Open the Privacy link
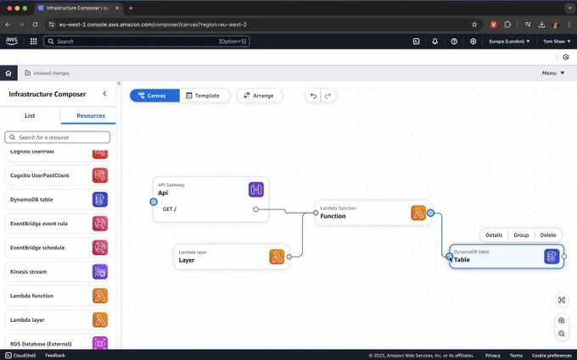Screen dimensions: 577x360 coord(493,355)
